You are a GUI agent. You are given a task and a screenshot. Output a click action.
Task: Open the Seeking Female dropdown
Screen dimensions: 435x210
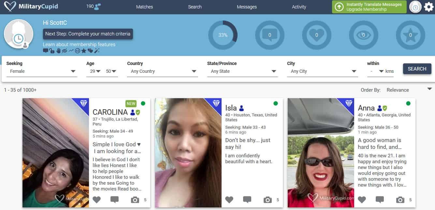click(x=42, y=71)
